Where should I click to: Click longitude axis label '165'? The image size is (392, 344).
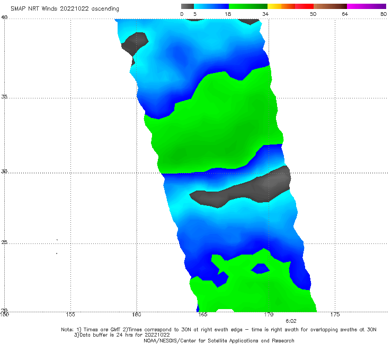[202, 314]
